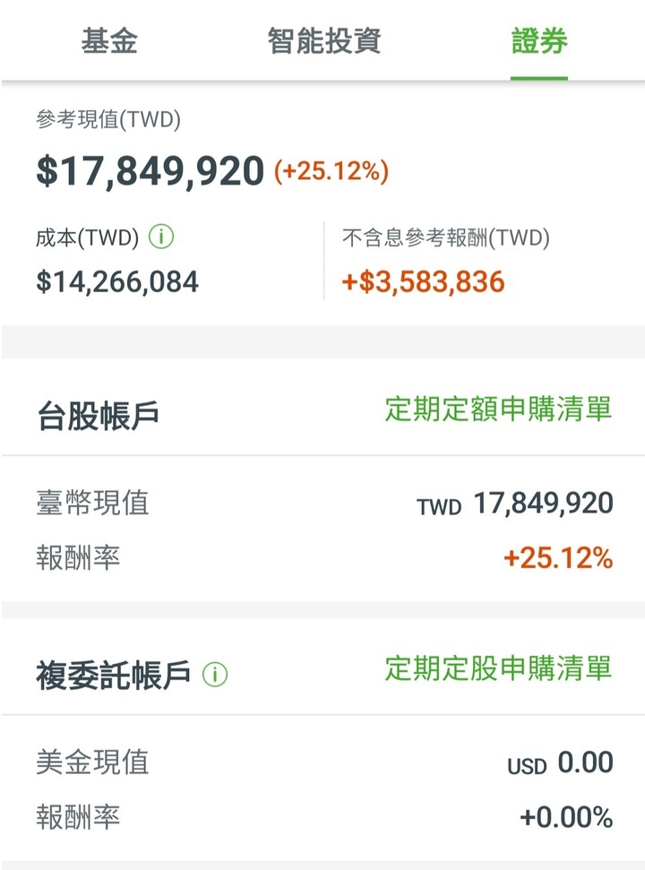Screen dimensions: 645x870
Task: Switch to the 基金 tab
Action: point(109,41)
